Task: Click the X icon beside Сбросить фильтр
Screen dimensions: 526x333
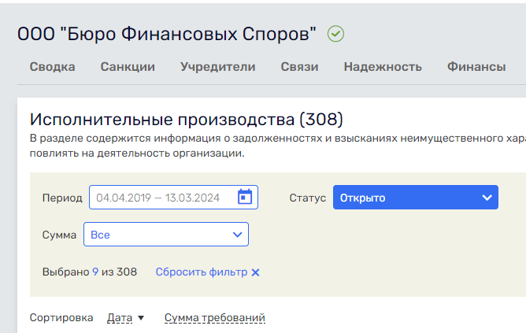Action: point(255,272)
